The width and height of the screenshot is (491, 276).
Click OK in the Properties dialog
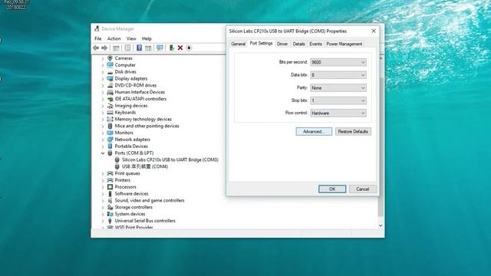(332, 189)
